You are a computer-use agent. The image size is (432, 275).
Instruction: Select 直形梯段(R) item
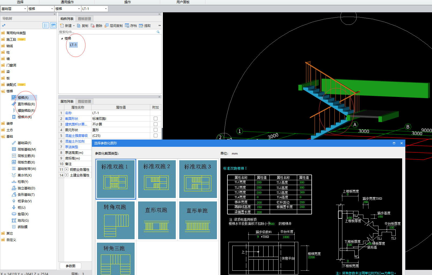26,104
